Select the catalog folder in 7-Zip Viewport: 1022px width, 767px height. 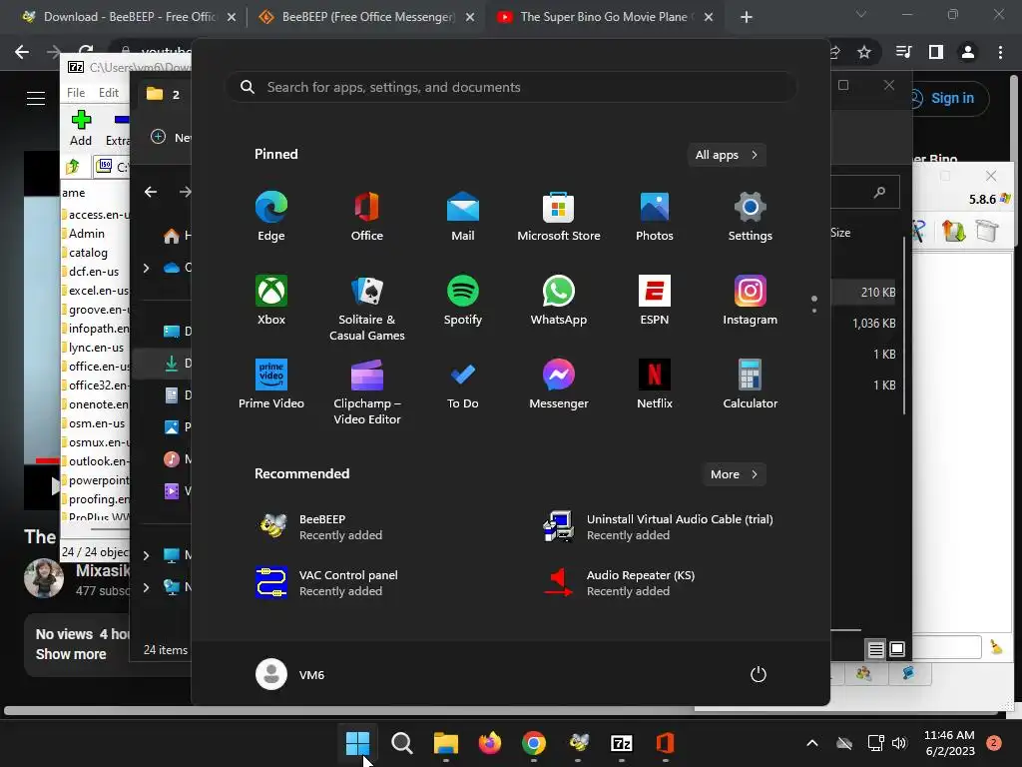[88, 253]
